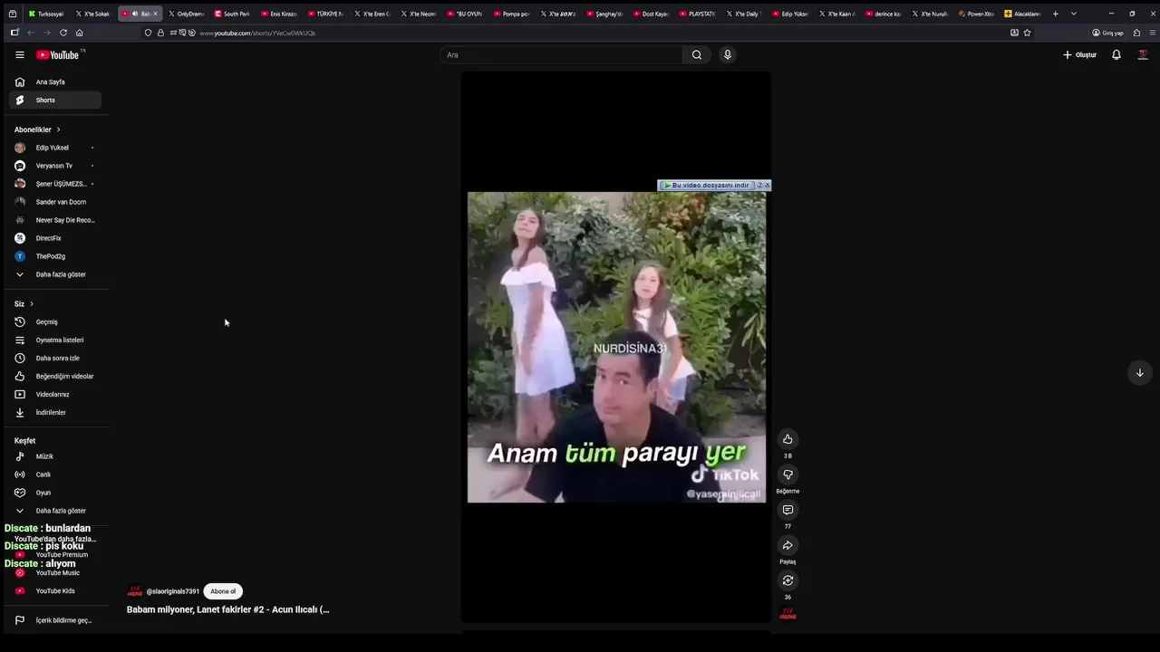Dislike the Short with the thumbs-down

coord(788,475)
